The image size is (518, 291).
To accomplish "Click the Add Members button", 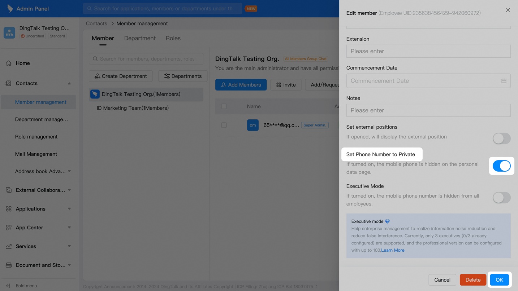I will [241, 85].
